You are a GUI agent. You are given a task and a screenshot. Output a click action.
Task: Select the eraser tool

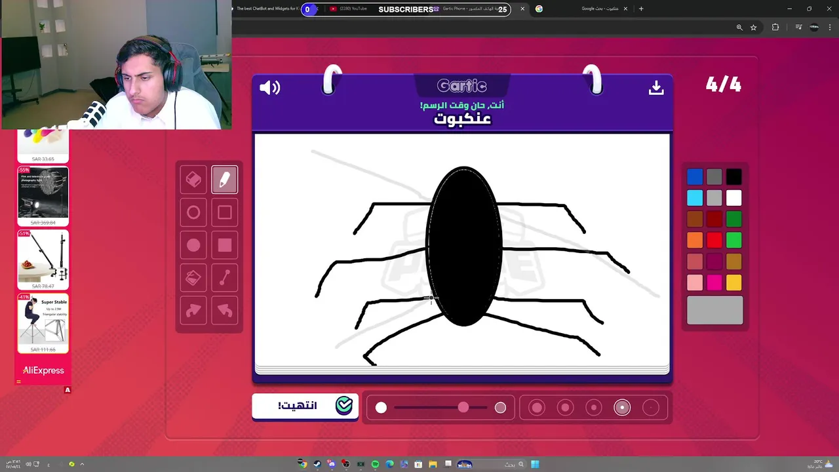pyautogui.click(x=193, y=180)
